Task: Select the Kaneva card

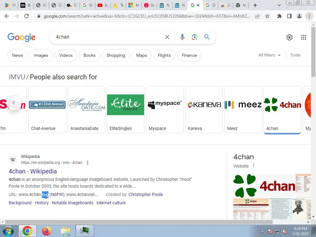Action: click(x=204, y=110)
